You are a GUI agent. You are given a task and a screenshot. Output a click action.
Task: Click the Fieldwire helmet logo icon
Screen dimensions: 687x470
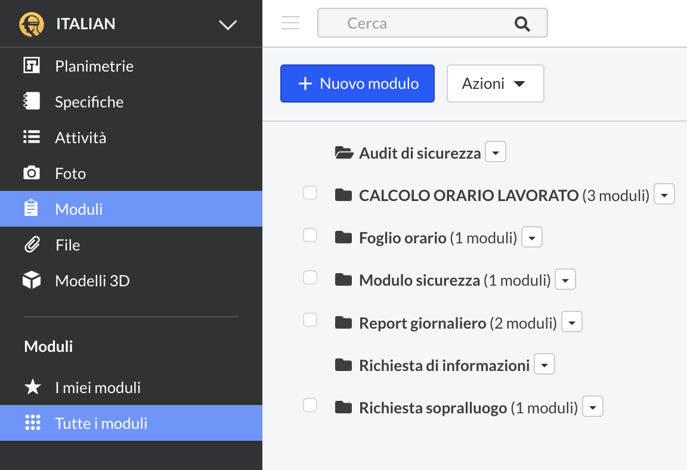pyautogui.click(x=32, y=24)
